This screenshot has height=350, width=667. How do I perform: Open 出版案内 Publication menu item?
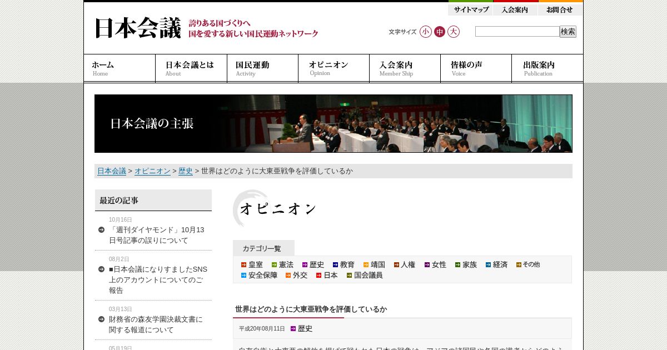[x=547, y=68]
